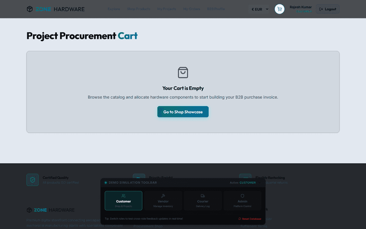
Task: Click the "Demo Simulation Toolbar" title
Action: click(x=133, y=183)
